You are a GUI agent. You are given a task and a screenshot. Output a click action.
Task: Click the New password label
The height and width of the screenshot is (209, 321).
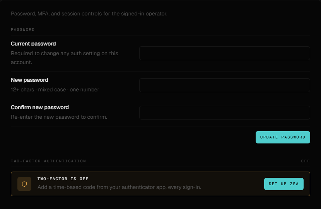29,80
